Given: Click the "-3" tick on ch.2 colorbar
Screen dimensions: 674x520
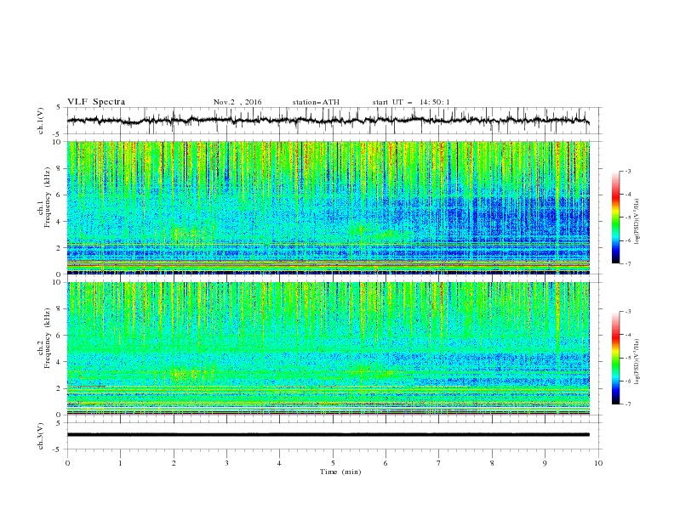Looking at the screenshot, I should [627, 312].
